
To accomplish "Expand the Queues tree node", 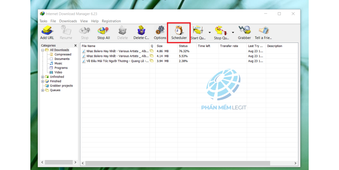I will (x=43, y=90).
